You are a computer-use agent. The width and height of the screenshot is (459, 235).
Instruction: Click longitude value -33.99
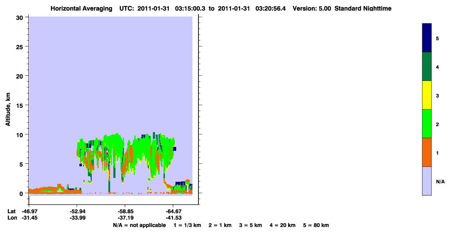pyautogui.click(x=77, y=218)
